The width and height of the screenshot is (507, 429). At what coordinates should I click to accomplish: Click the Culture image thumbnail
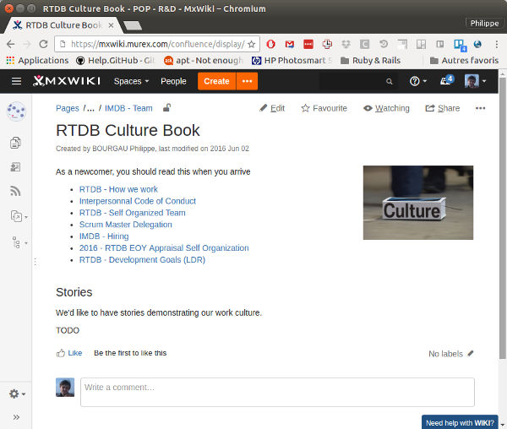[417, 203]
